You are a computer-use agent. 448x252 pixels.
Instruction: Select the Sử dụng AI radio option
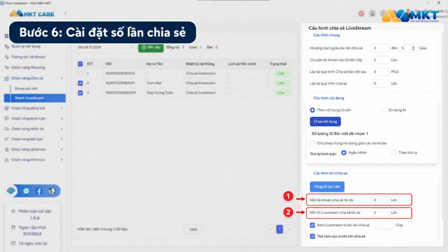384,110
